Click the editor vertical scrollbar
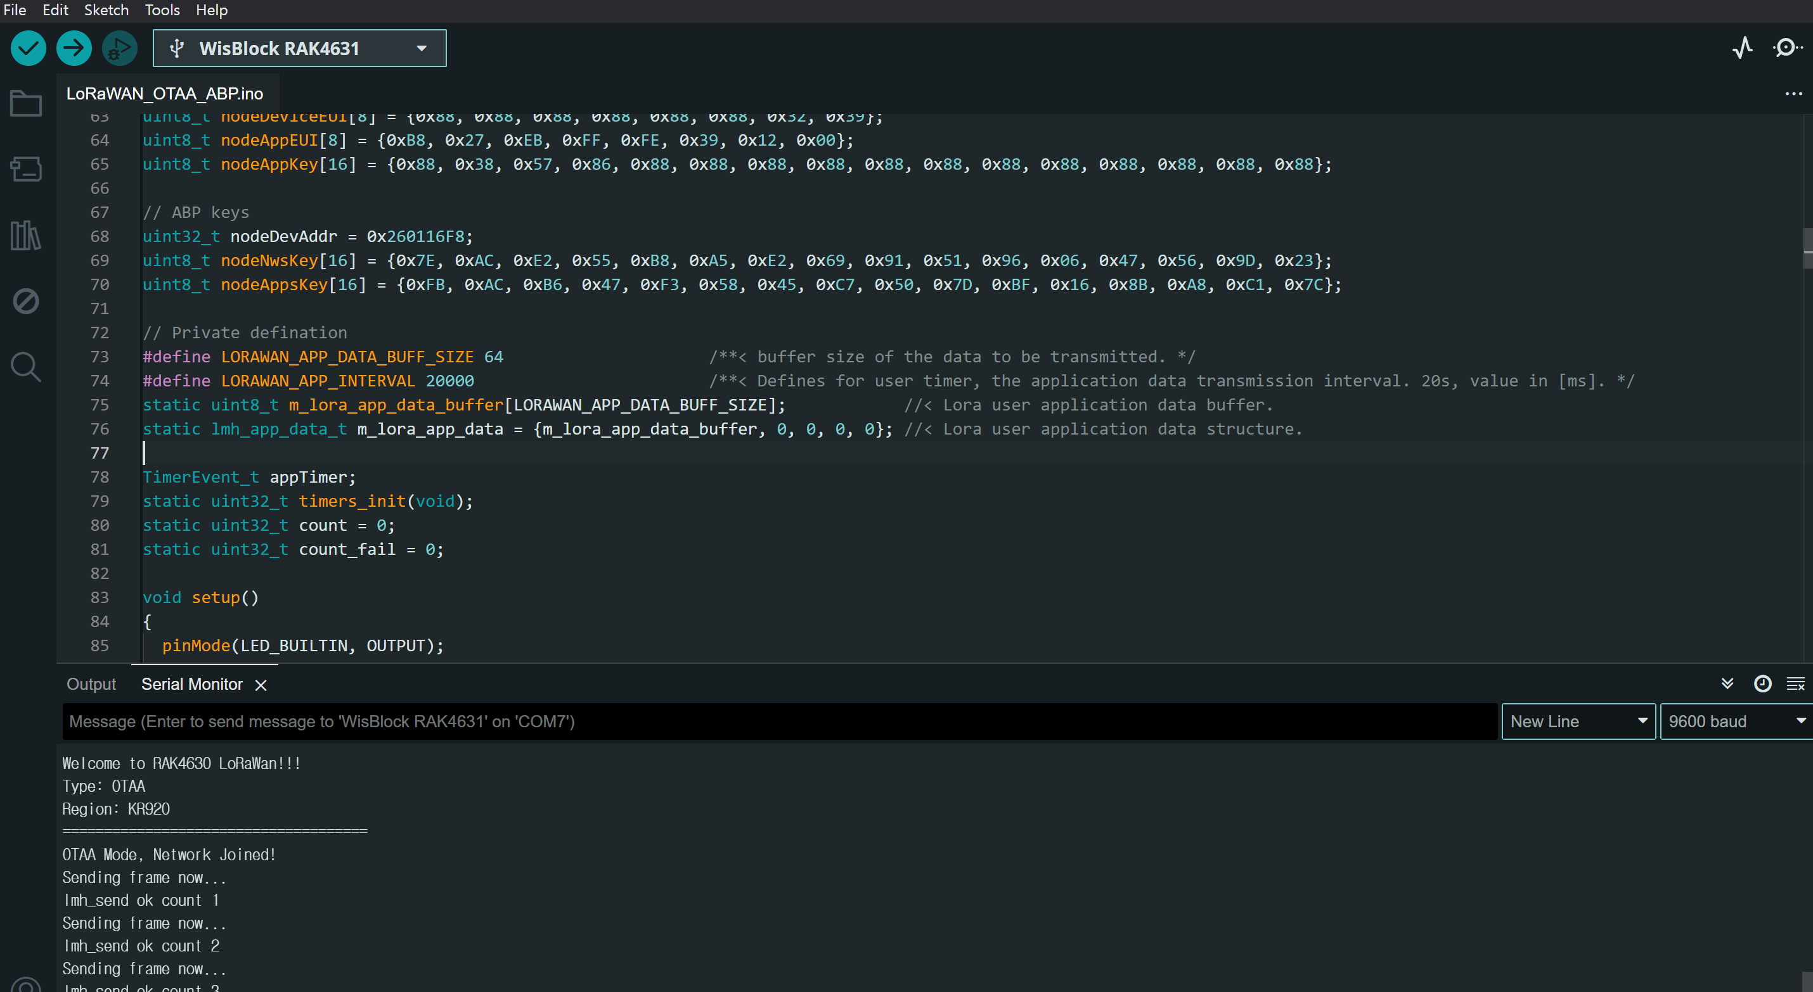 (1807, 249)
